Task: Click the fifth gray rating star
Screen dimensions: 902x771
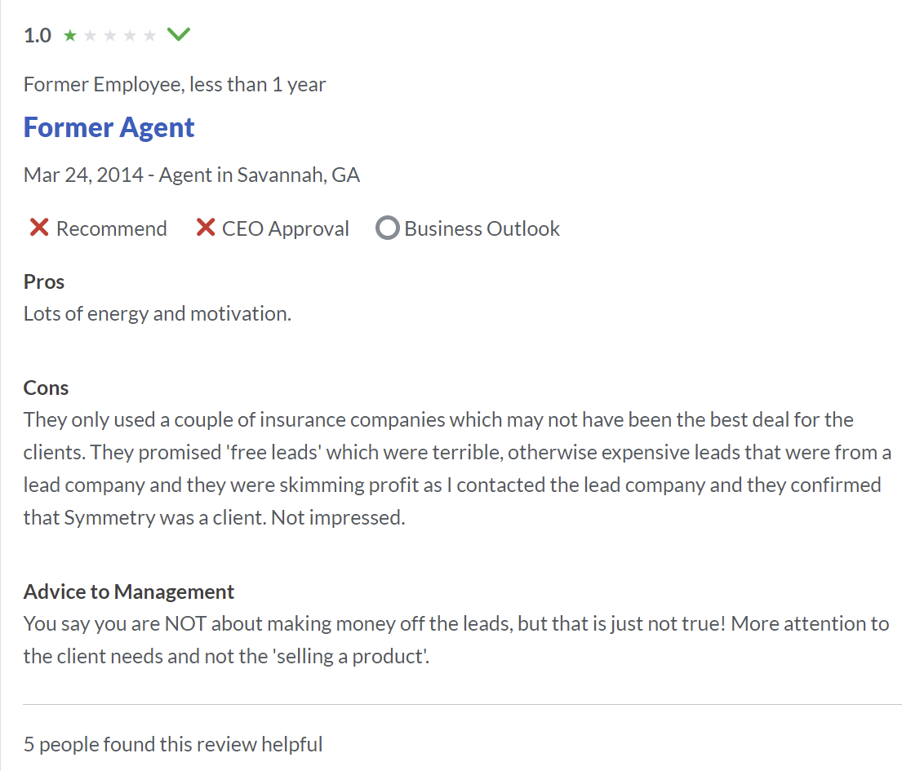Action: tap(149, 36)
